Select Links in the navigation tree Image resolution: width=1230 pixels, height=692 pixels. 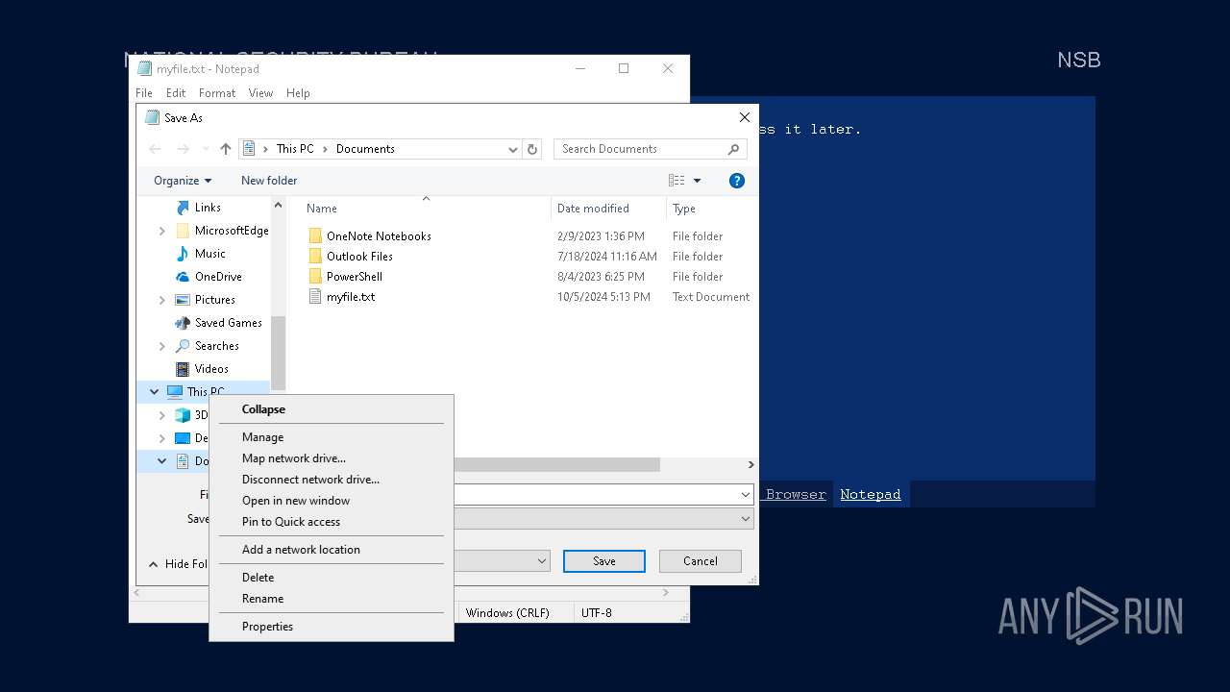(208, 208)
